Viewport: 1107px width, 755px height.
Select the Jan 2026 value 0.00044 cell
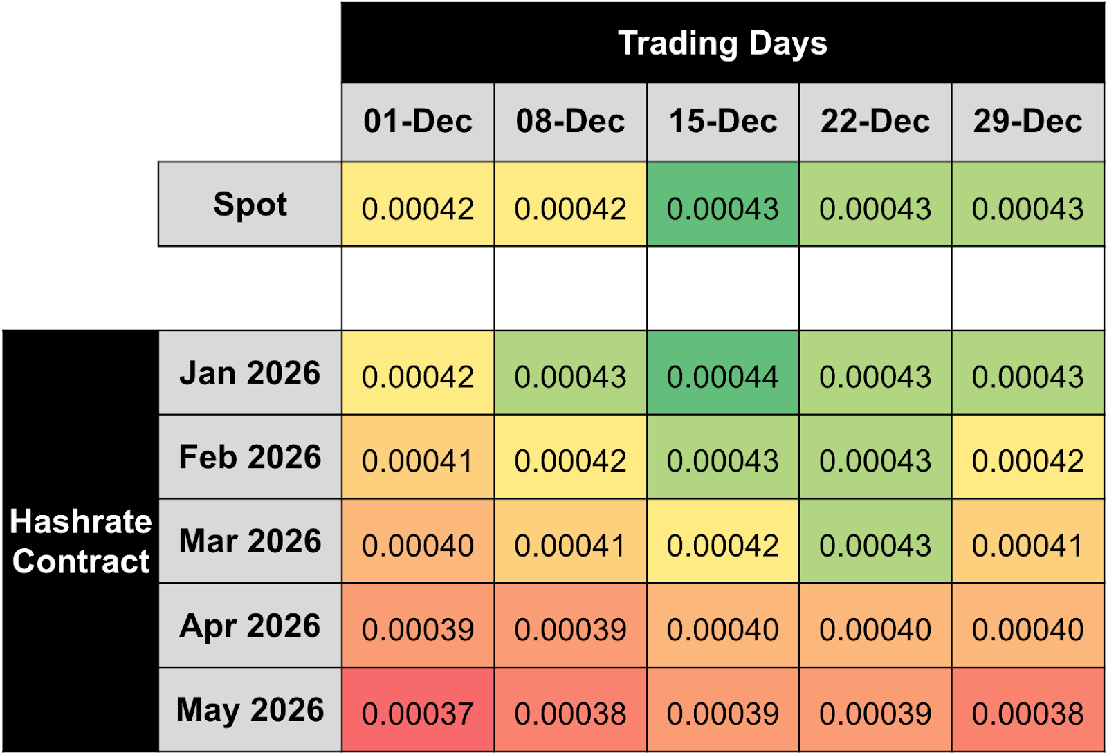point(723,376)
